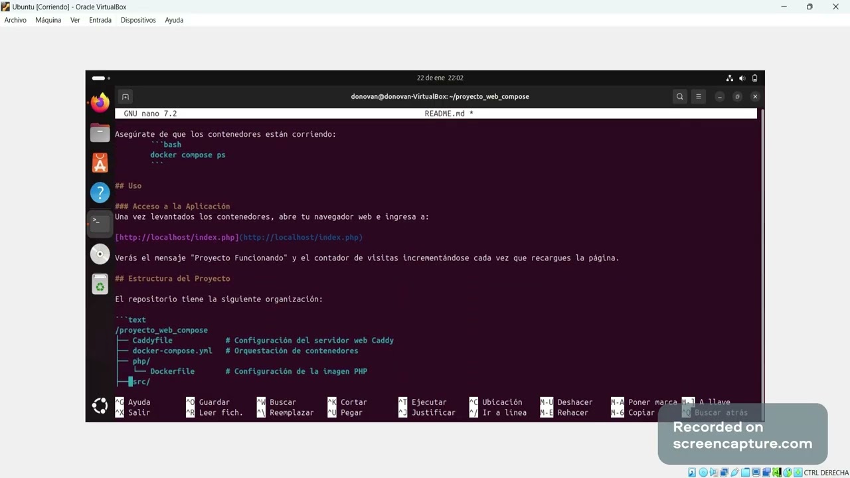Click the '## Uso' heading line
The width and height of the screenshot is (850, 478).
click(128, 186)
